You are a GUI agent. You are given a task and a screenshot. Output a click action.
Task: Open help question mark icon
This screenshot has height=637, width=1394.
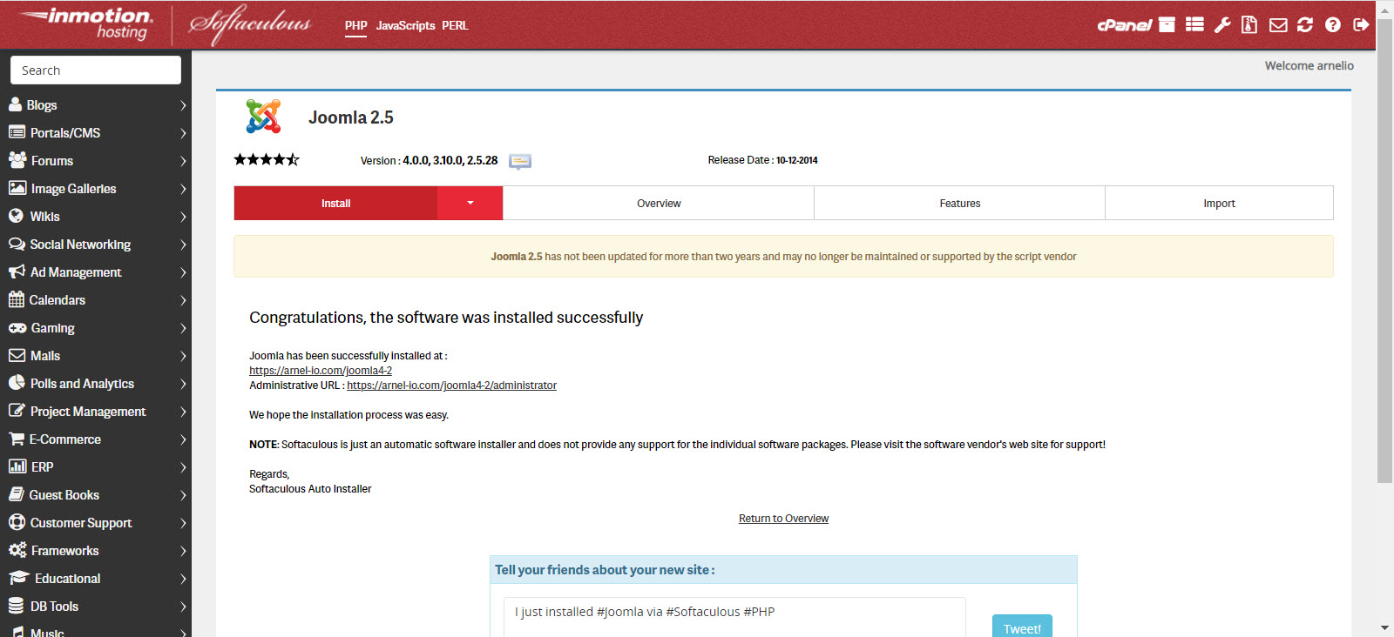1333,24
